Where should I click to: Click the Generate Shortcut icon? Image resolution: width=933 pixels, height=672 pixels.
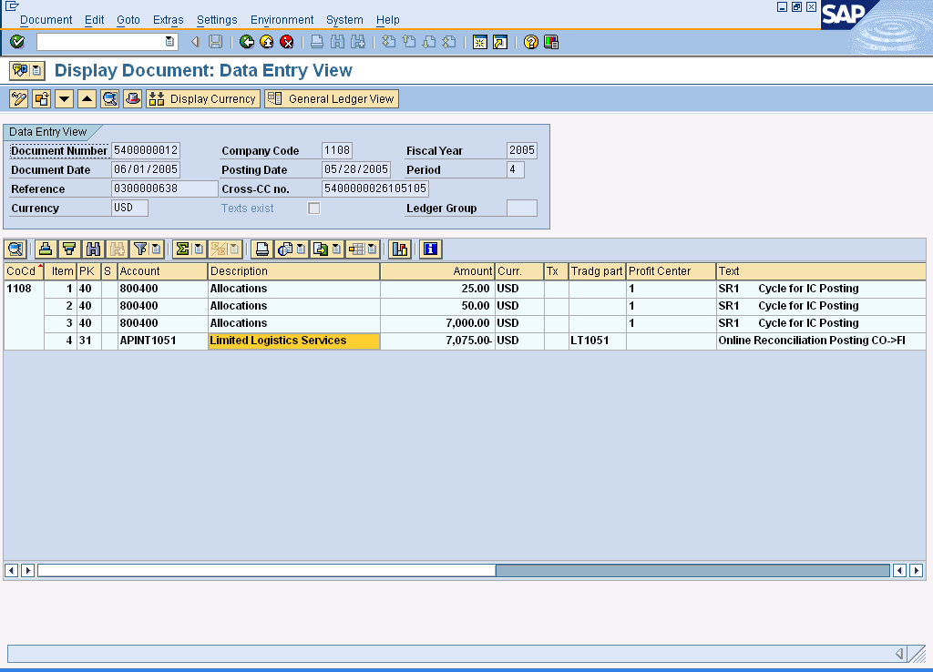tap(500, 42)
